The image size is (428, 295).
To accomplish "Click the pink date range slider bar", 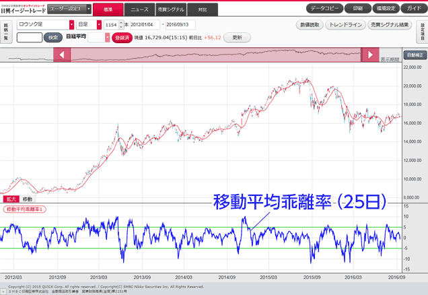I will tap(215, 55).
